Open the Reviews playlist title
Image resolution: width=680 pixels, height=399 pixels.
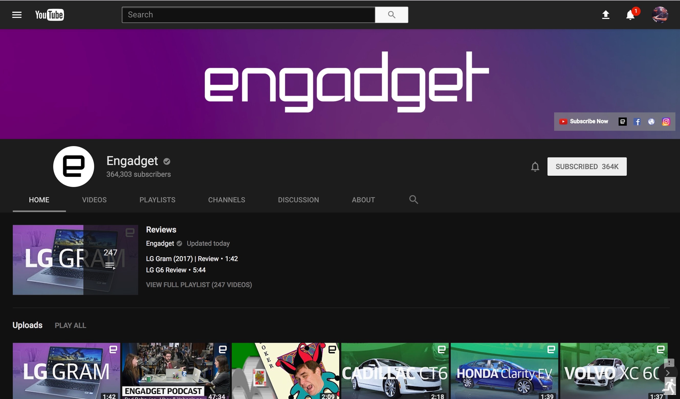tap(161, 230)
